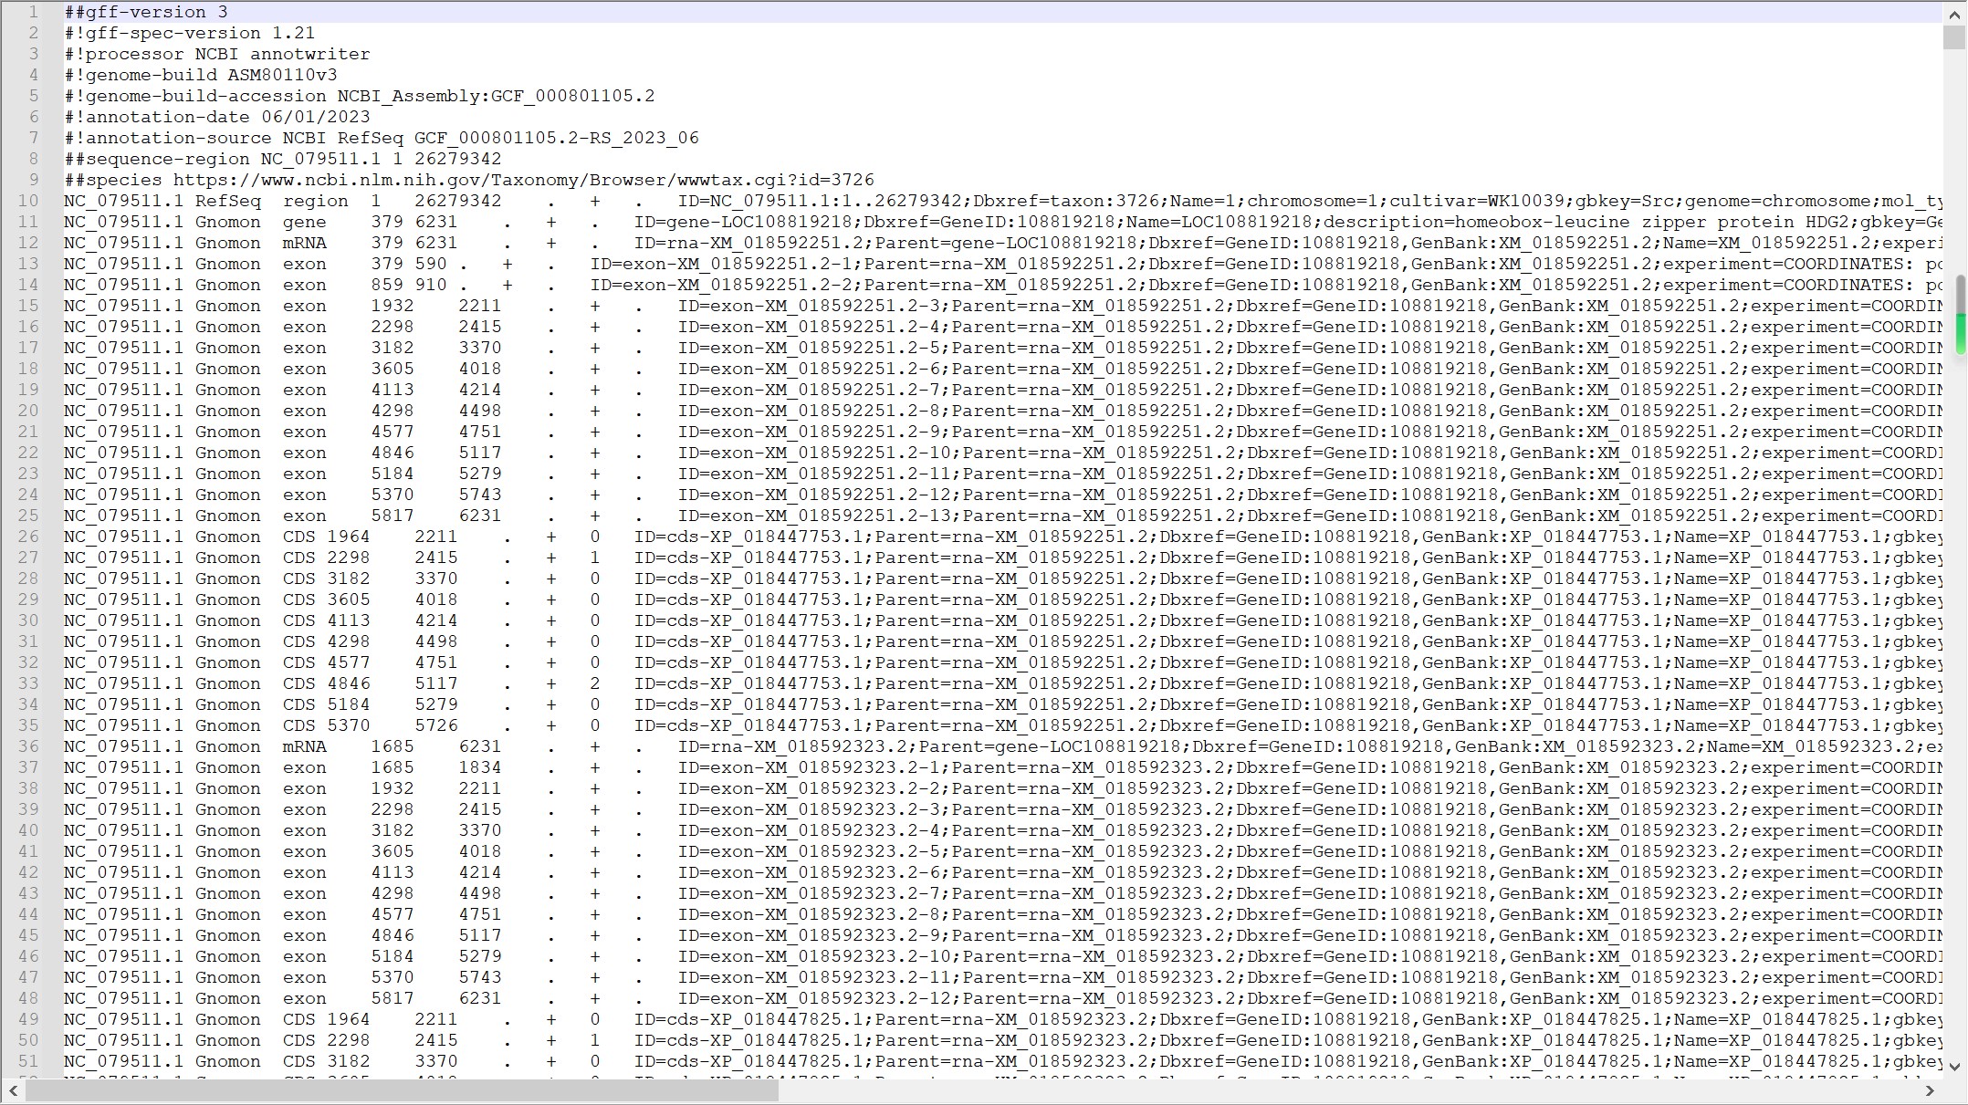1968x1105 pixels.
Task: Click 'ID=cds-XP_018447825.1' on line 49
Action: click(748, 1019)
